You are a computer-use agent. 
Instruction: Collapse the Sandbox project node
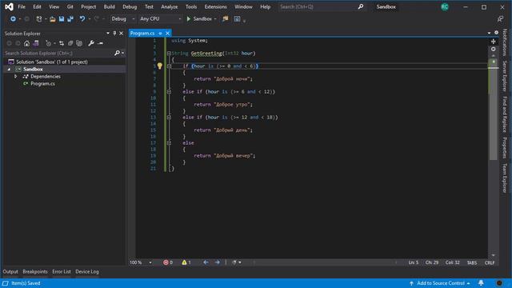pos(9,70)
